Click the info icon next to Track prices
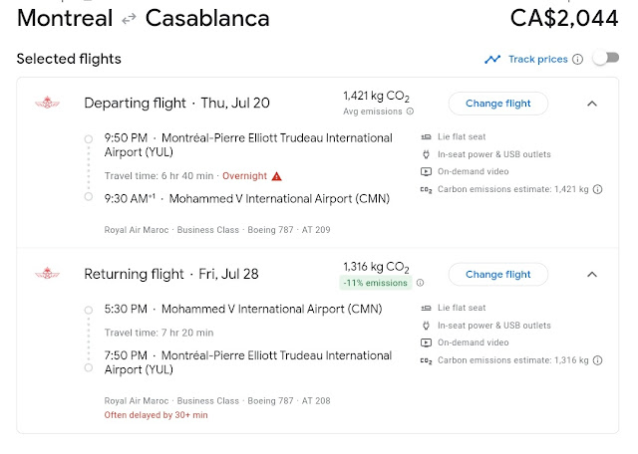This screenshot has width=638, height=454. [577, 59]
